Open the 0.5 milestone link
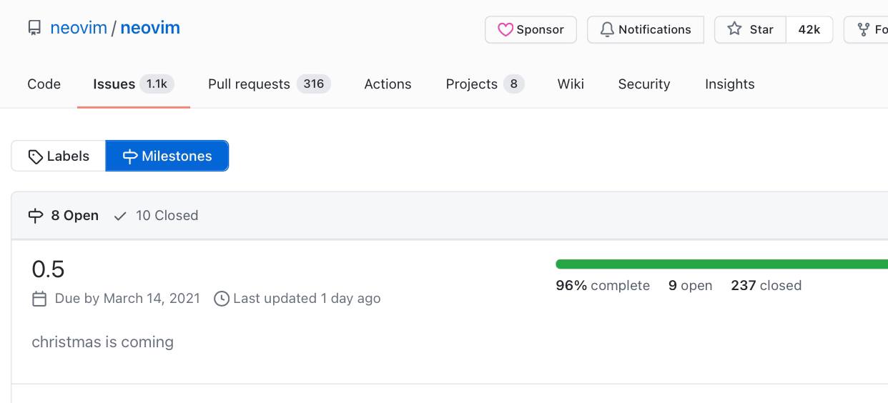Screen dimensions: 888x403 tap(48, 269)
